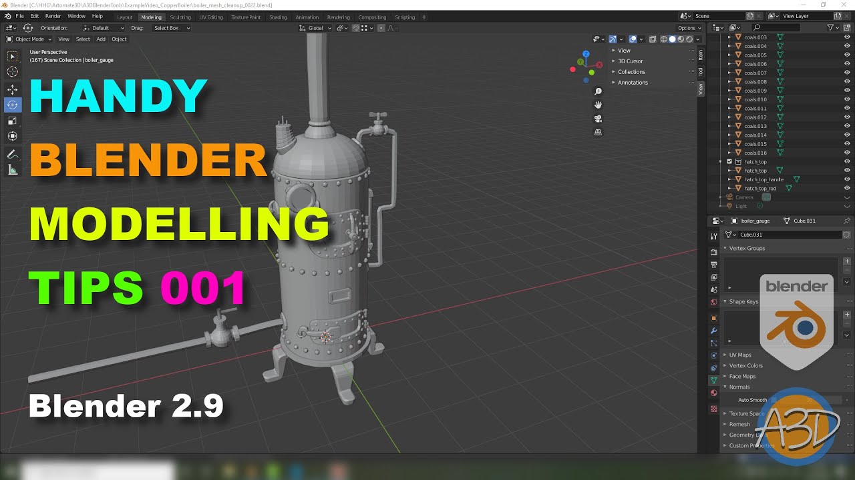Uncheck the hatch_top collection checkbox

(729, 161)
